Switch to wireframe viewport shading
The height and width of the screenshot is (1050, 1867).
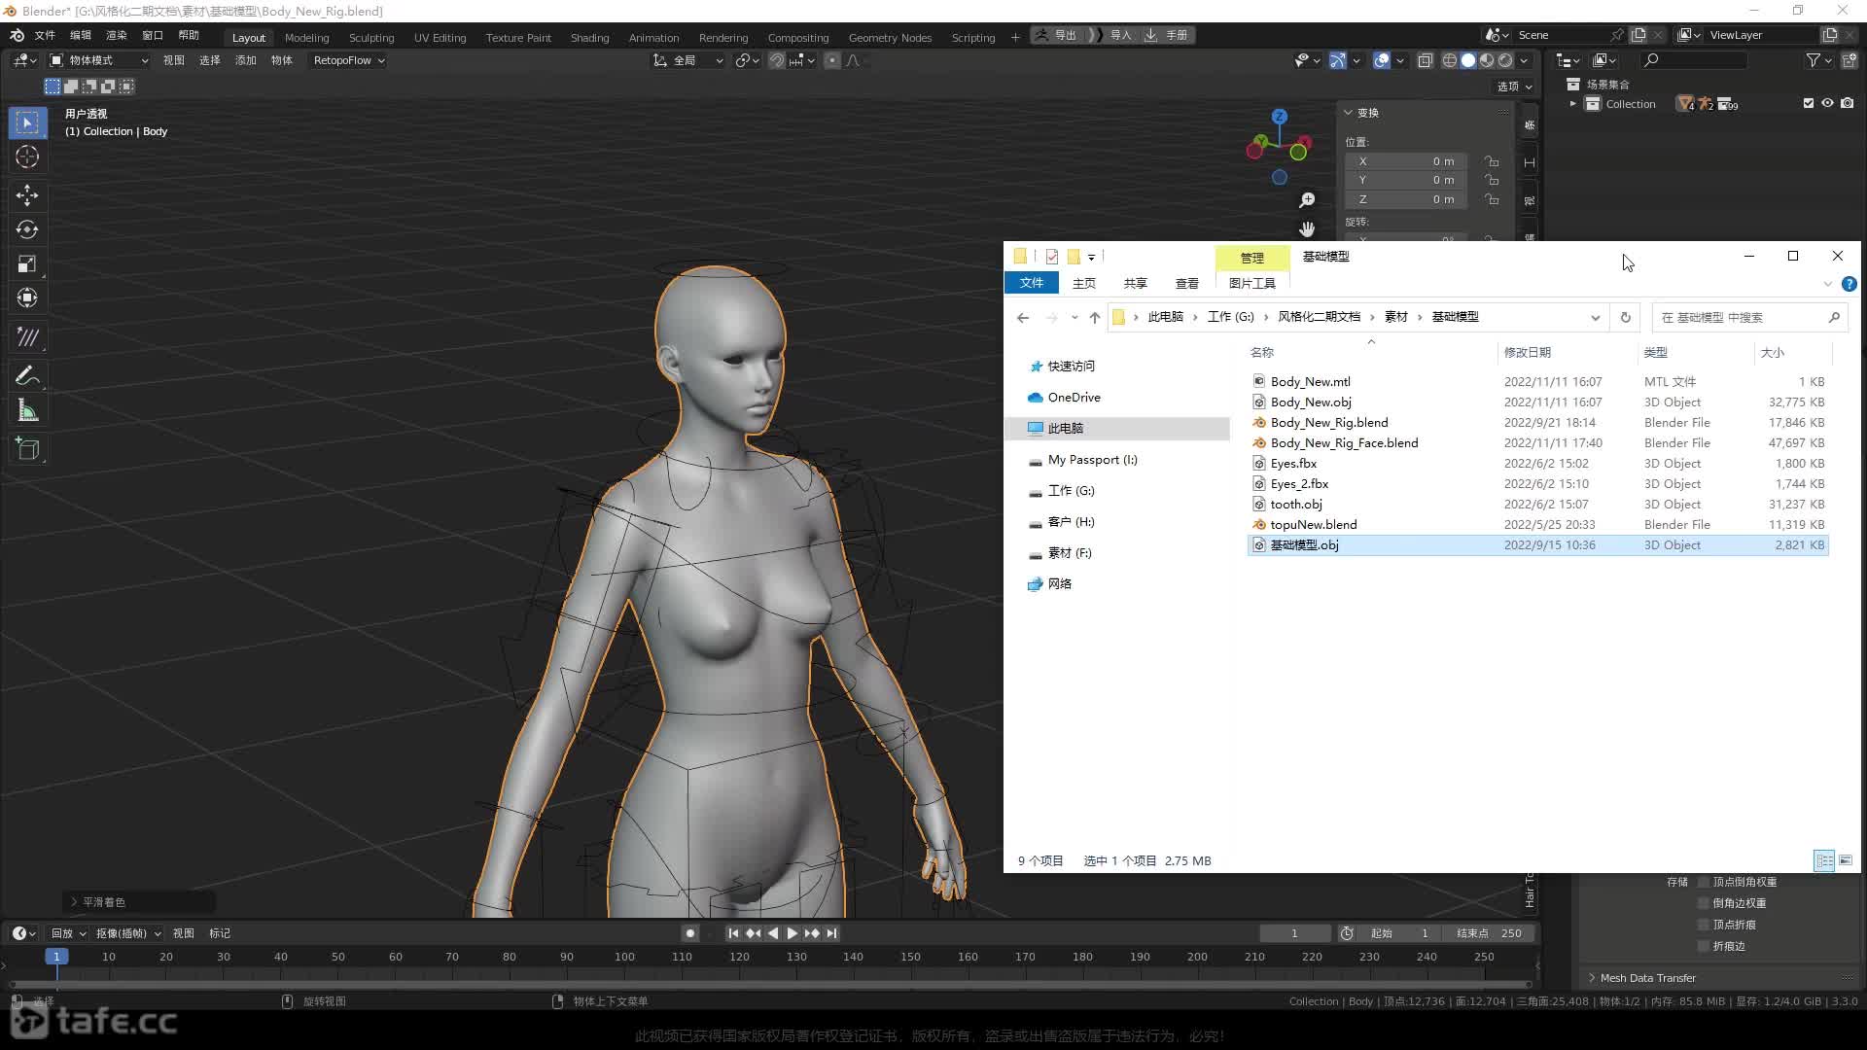pyautogui.click(x=1449, y=60)
